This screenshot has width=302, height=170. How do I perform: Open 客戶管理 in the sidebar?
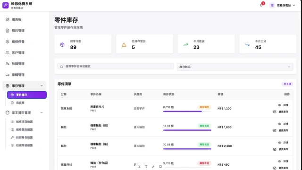pos(25,52)
